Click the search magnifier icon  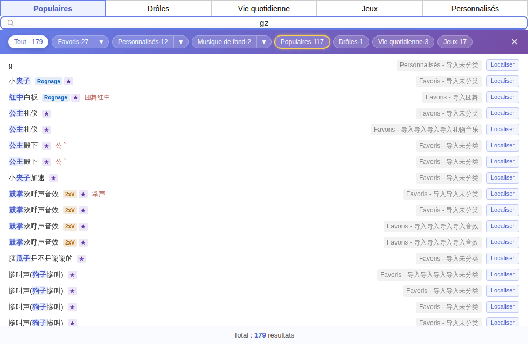(x=11, y=23)
